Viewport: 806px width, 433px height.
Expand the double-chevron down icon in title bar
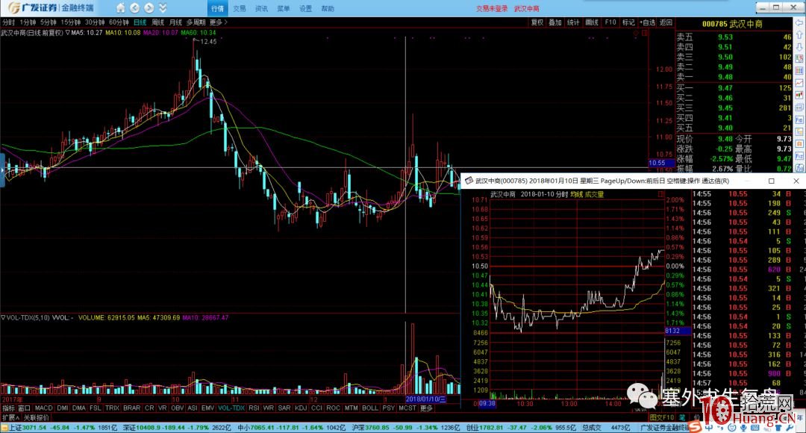pos(163,7)
